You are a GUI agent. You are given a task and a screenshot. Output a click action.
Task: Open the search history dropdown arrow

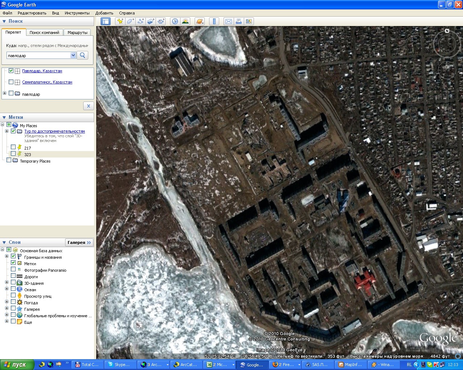click(73, 55)
